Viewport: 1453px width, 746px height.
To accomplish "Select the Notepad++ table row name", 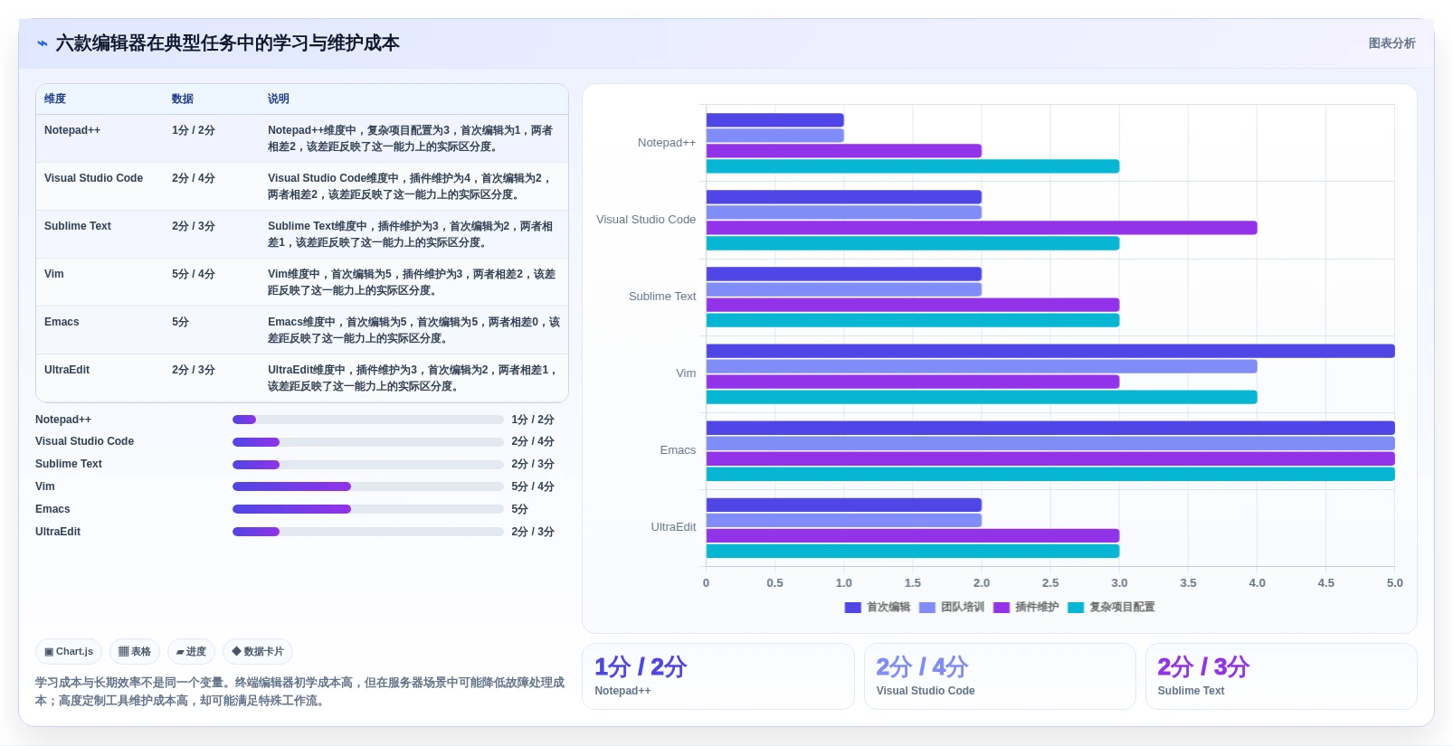I will (x=72, y=130).
